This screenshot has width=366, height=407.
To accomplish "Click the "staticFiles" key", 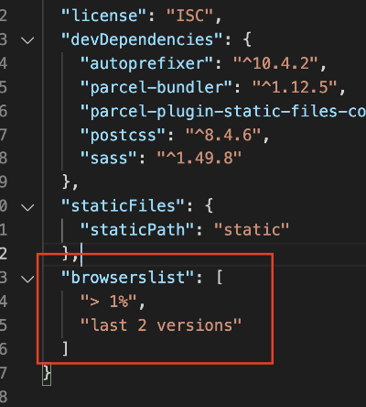I will [x=123, y=205].
